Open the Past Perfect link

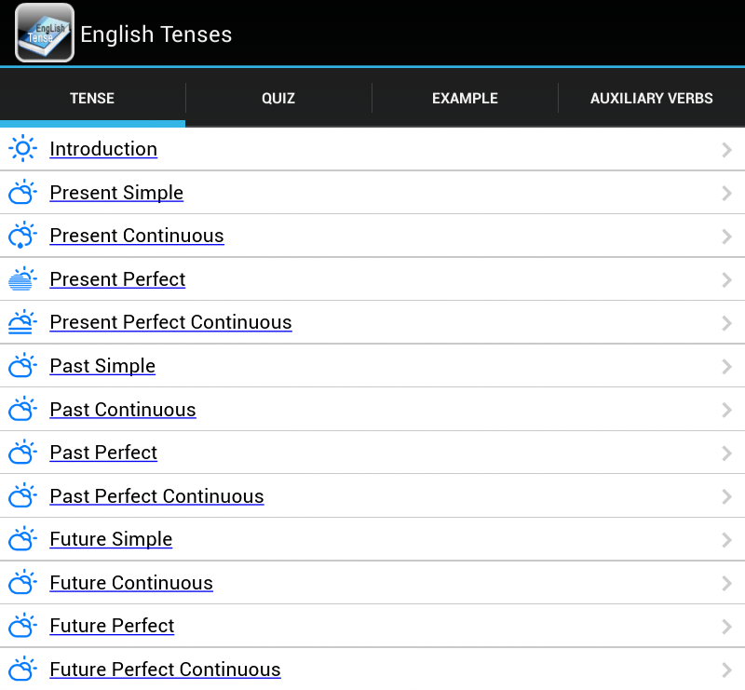(x=103, y=453)
